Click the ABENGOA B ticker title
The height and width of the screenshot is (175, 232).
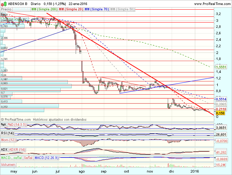[17, 4]
